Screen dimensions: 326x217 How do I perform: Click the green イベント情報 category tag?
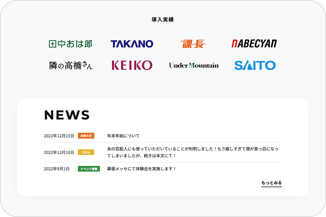89,169
